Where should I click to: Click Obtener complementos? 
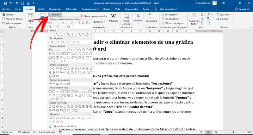point(94,16)
